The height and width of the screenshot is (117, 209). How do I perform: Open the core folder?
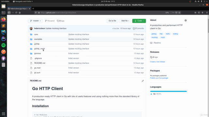tap(36, 34)
